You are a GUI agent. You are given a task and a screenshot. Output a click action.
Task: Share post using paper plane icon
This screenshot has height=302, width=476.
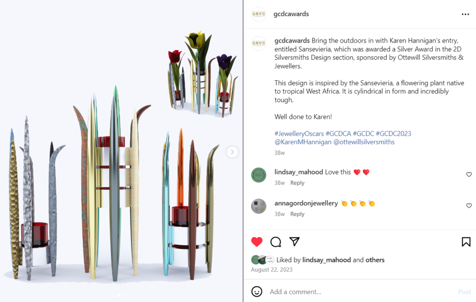[294, 241]
